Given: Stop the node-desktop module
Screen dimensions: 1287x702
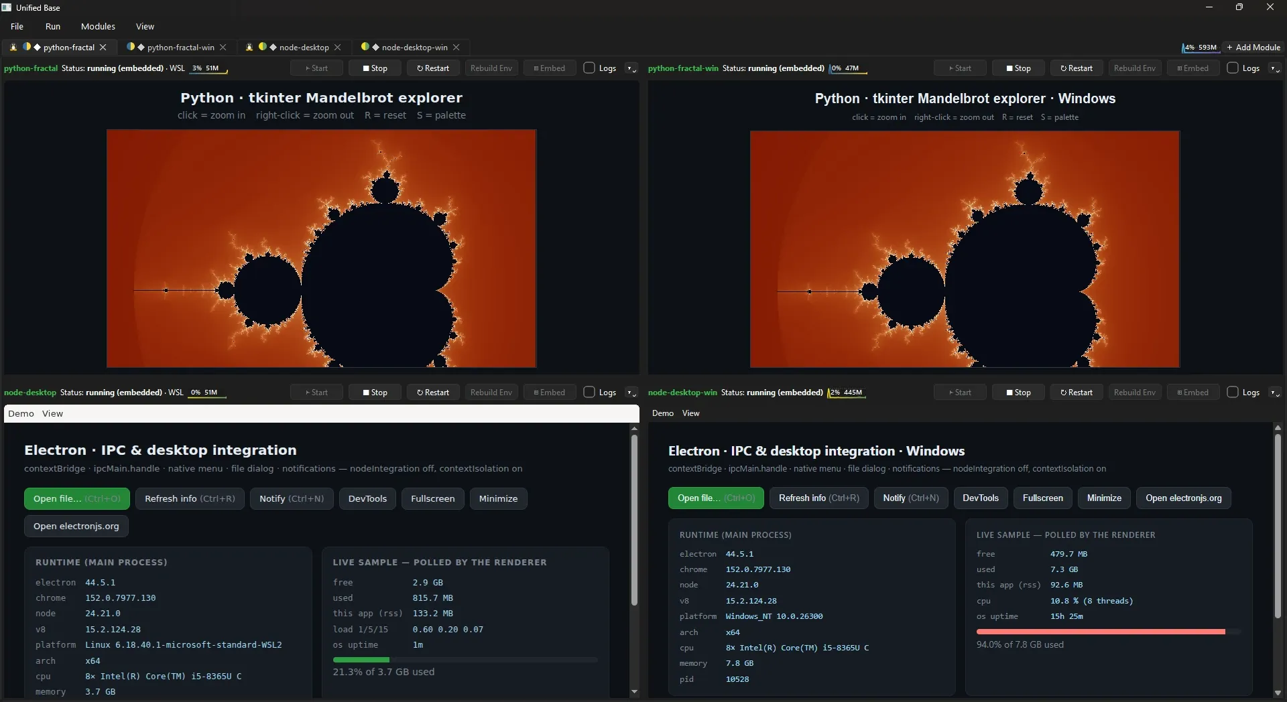Looking at the screenshot, I should pyautogui.click(x=375, y=393).
